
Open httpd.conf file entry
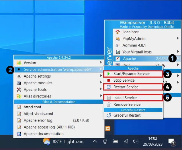pyautogui.click(x=59, y=107)
